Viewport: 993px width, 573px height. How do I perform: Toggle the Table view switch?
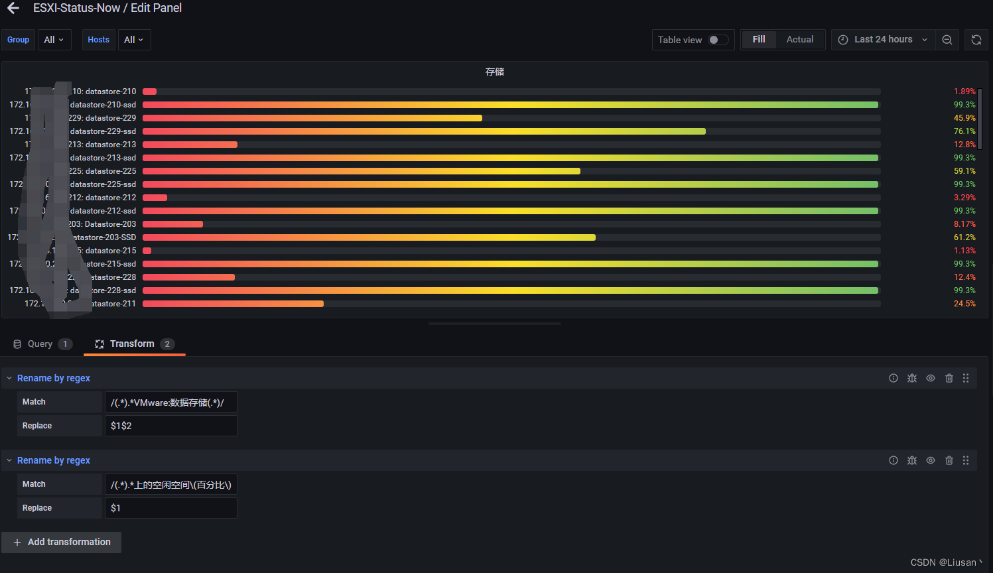pos(718,40)
